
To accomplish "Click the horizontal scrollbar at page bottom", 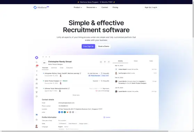I will pyautogui.click(x=85, y=131).
